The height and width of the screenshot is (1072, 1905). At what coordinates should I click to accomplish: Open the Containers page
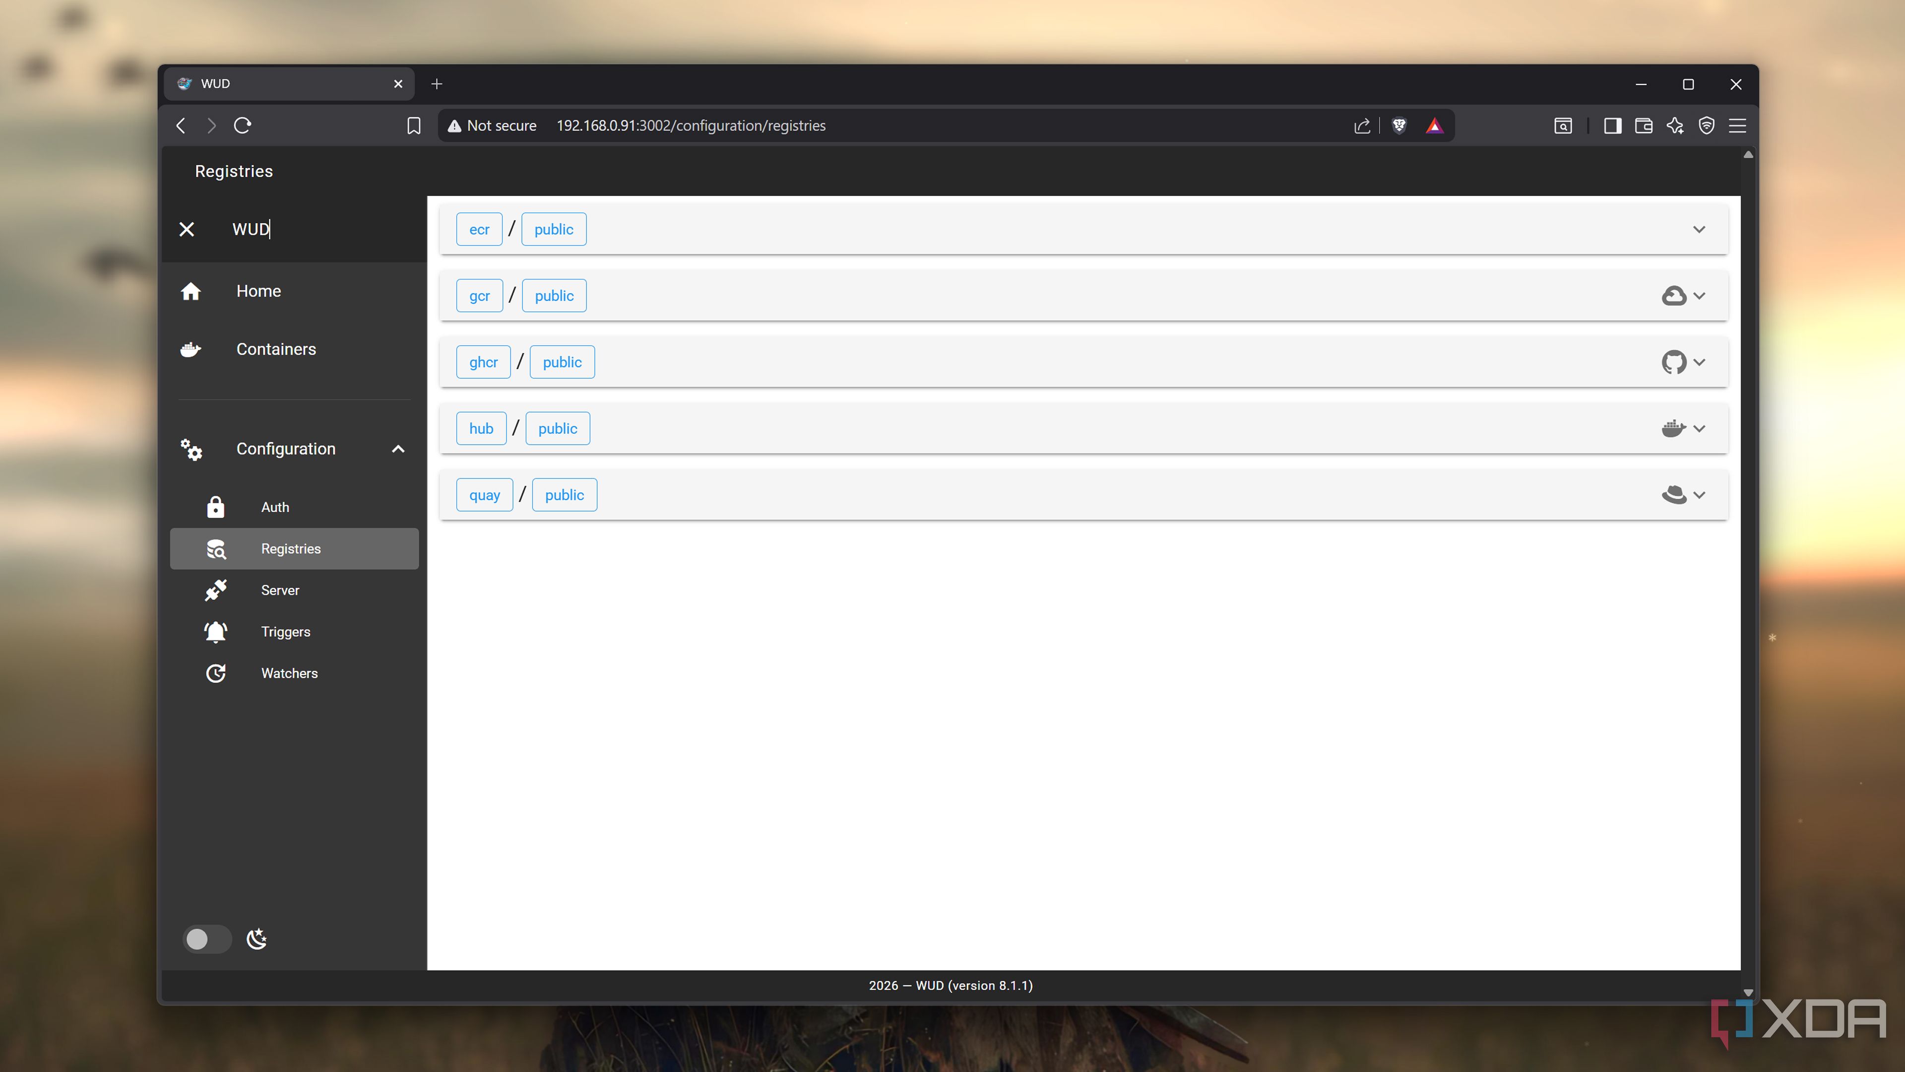[x=294, y=349]
